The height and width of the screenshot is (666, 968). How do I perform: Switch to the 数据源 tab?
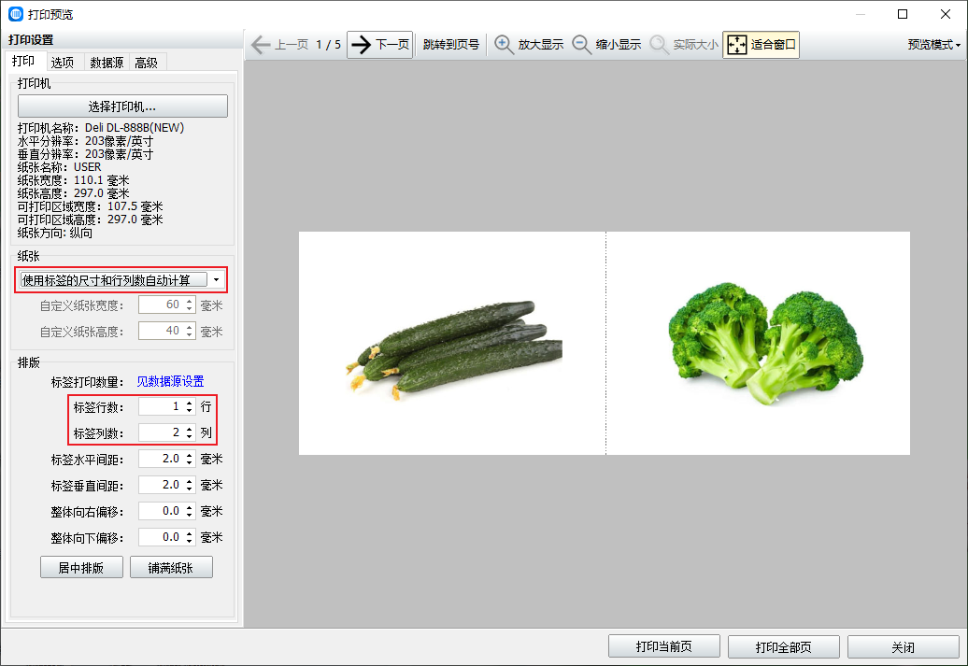tap(107, 63)
